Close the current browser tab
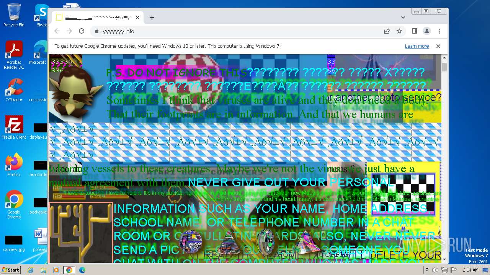 click(137, 18)
